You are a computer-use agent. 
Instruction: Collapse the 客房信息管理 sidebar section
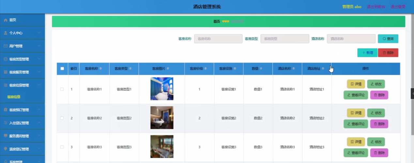(23, 85)
